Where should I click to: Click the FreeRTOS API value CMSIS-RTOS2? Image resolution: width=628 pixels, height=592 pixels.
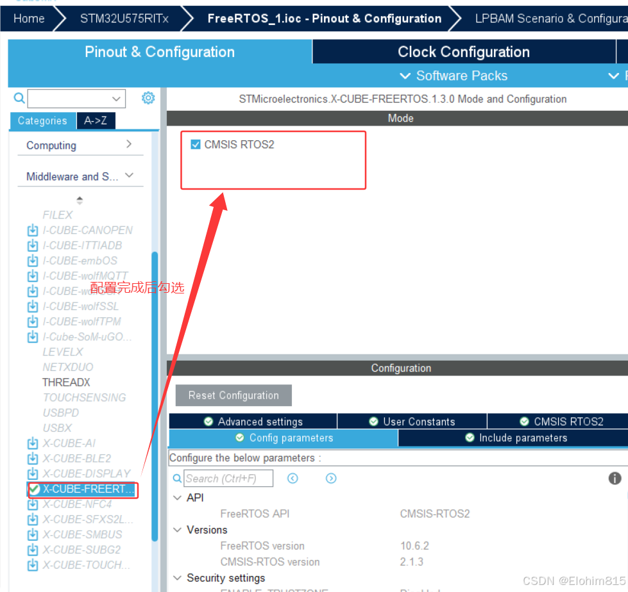(x=435, y=514)
